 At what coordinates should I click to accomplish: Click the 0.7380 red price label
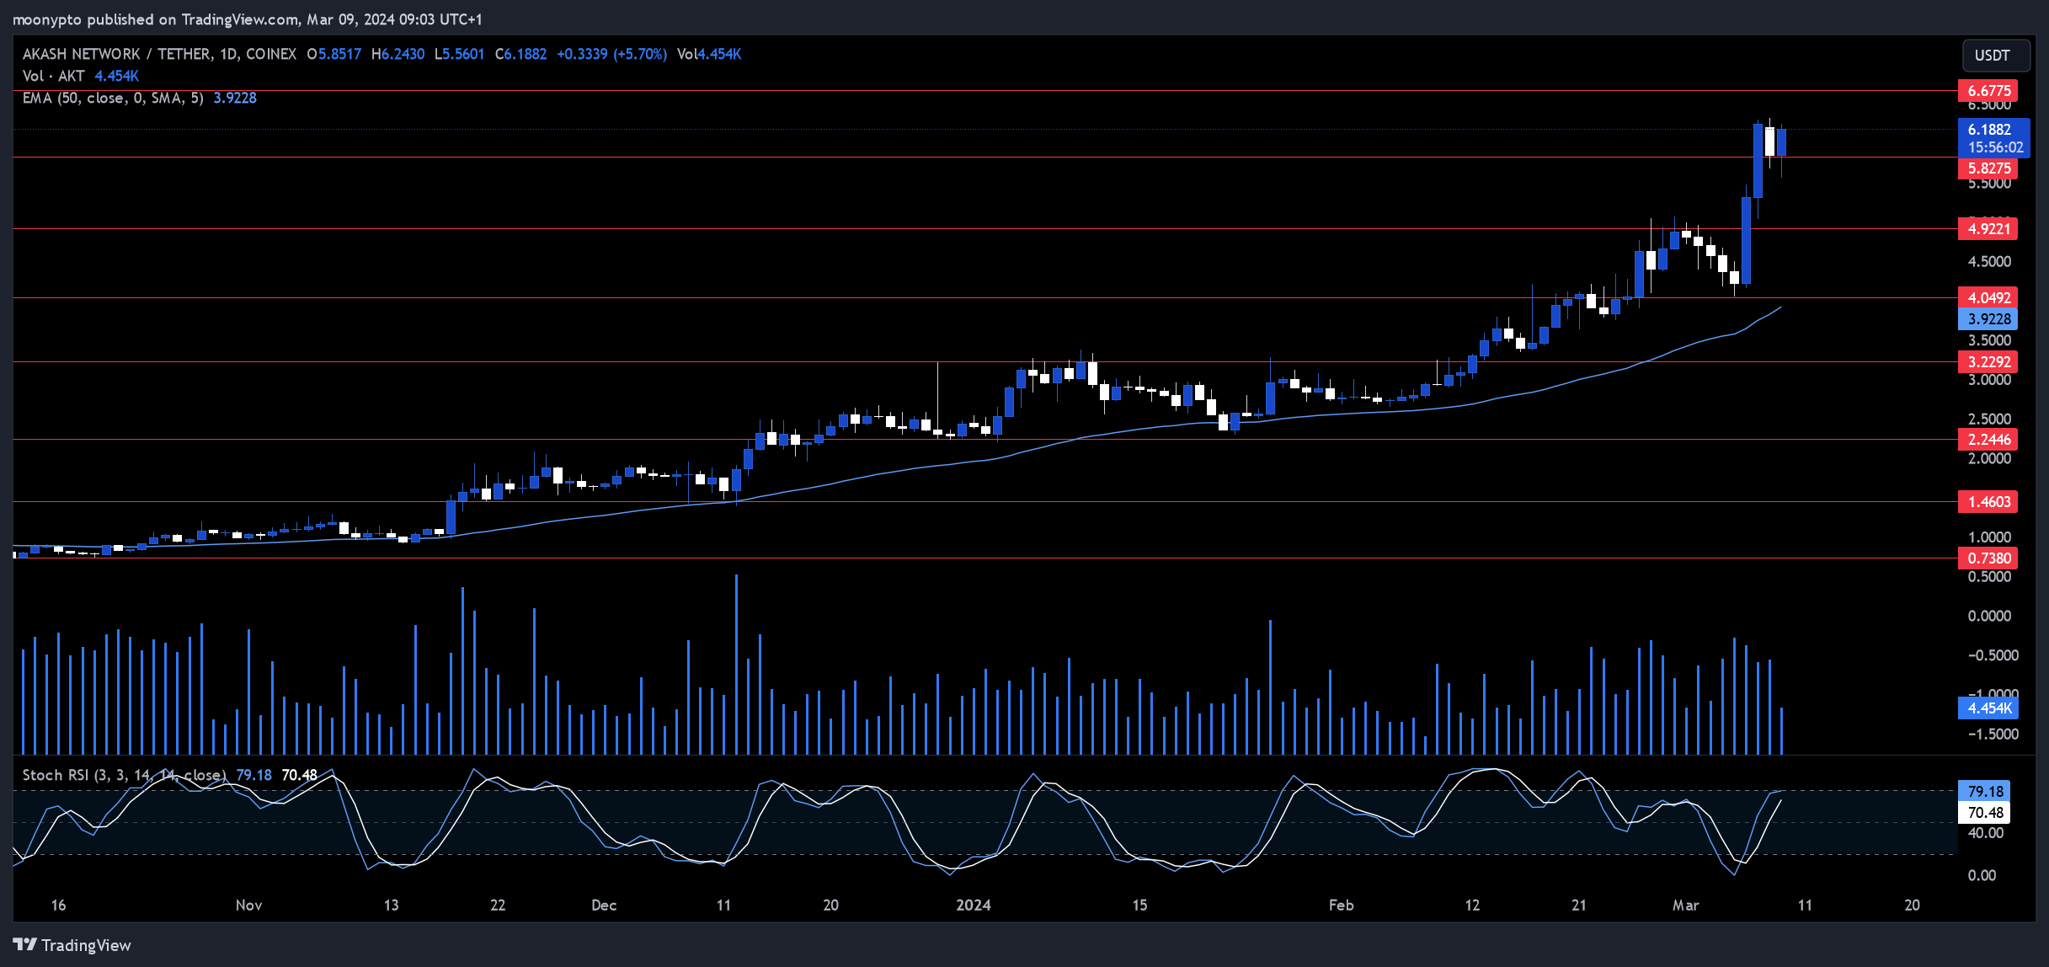(x=1988, y=558)
